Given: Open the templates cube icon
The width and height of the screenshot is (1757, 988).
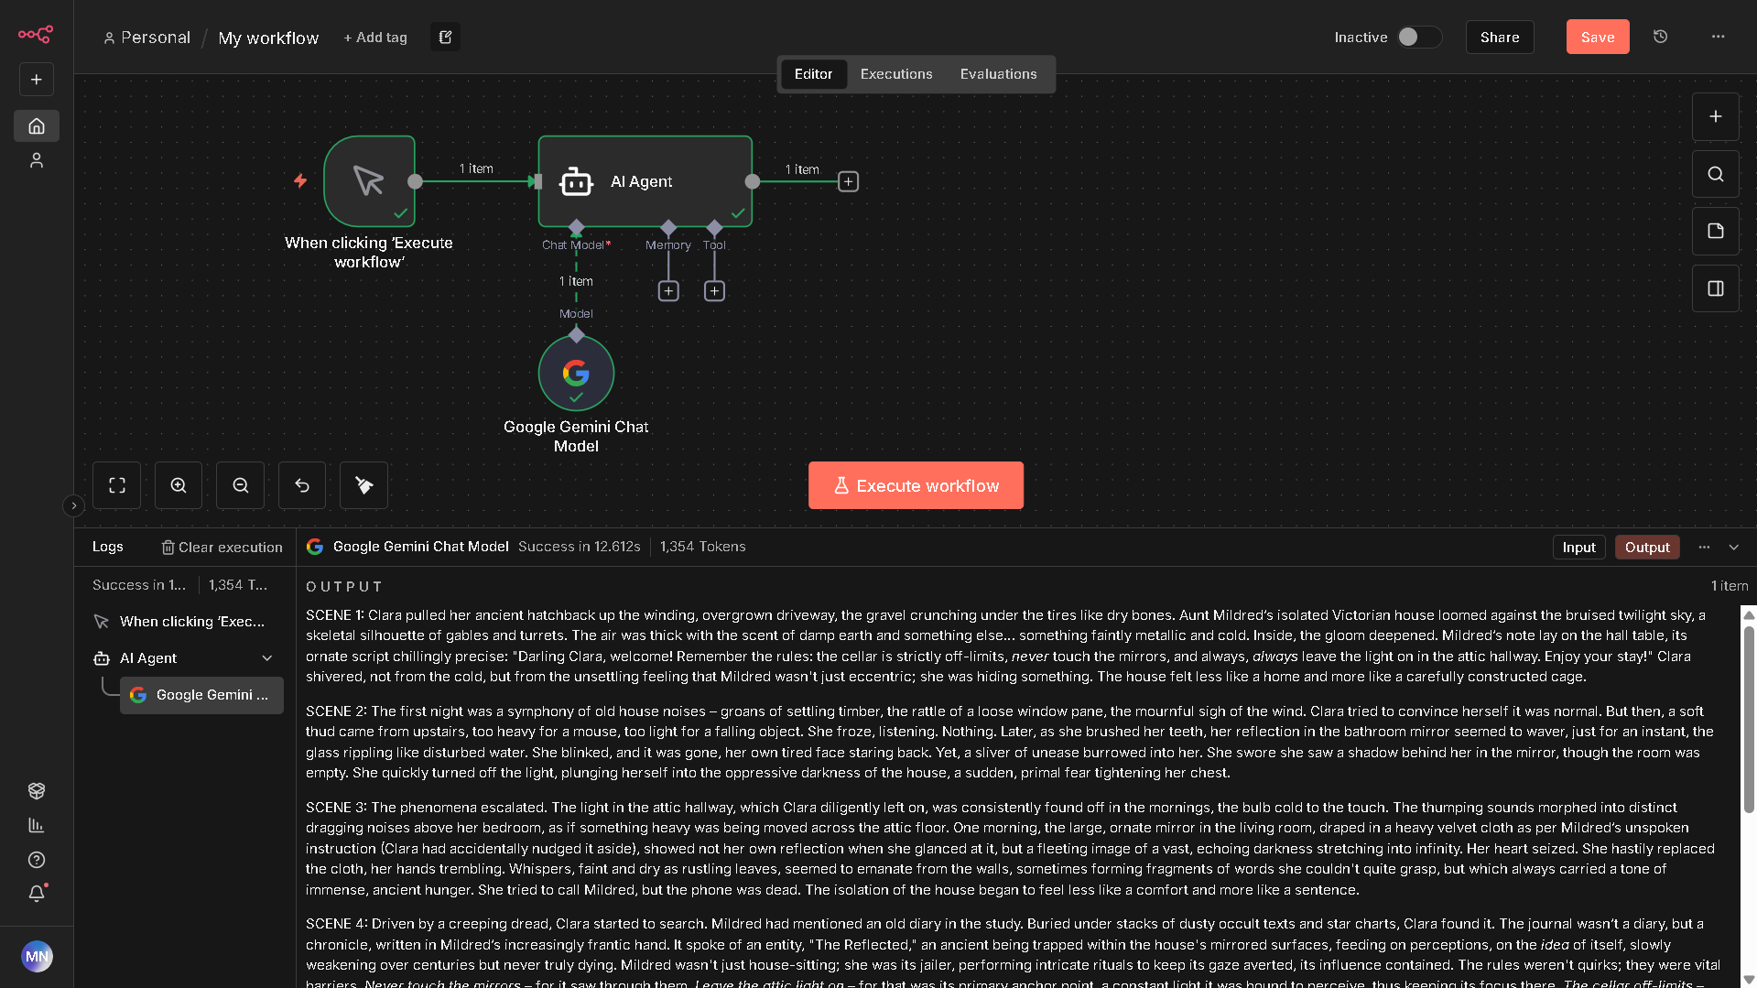Looking at the screenshot, I should coord(37,790).
